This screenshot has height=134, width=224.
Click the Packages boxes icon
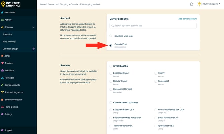[x=2, y=78]
